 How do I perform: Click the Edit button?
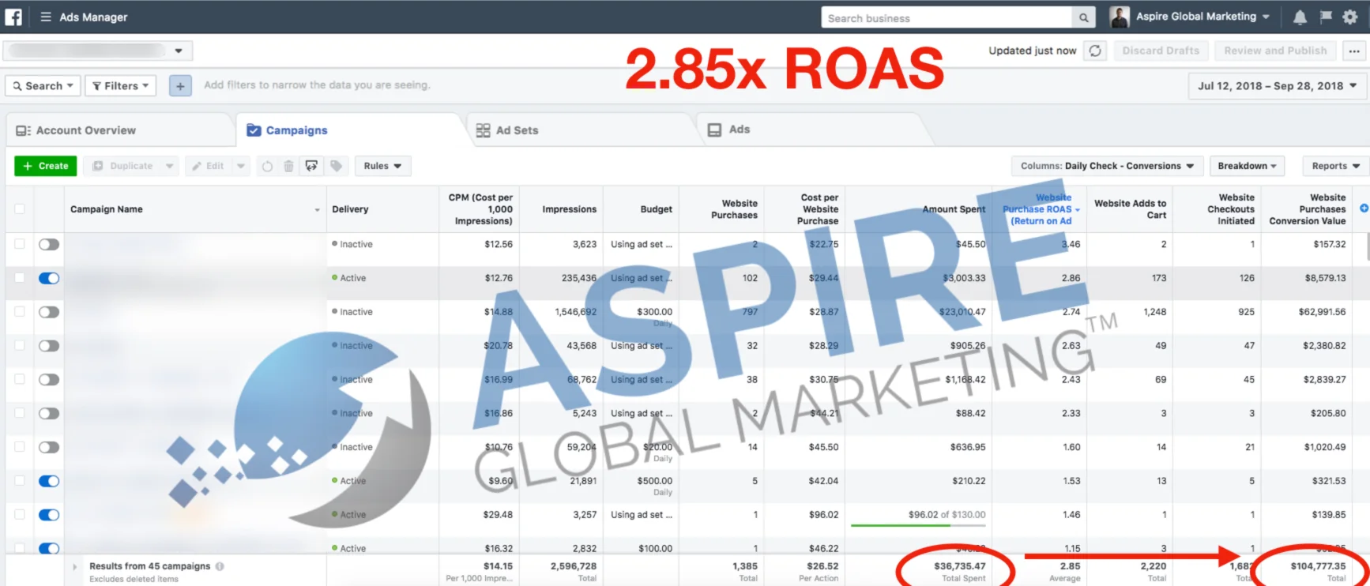(x=209, y=166)
